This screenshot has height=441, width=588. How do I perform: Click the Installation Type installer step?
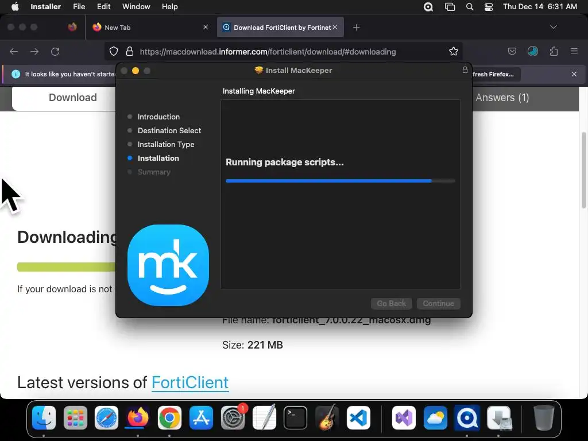click(166, 144)
